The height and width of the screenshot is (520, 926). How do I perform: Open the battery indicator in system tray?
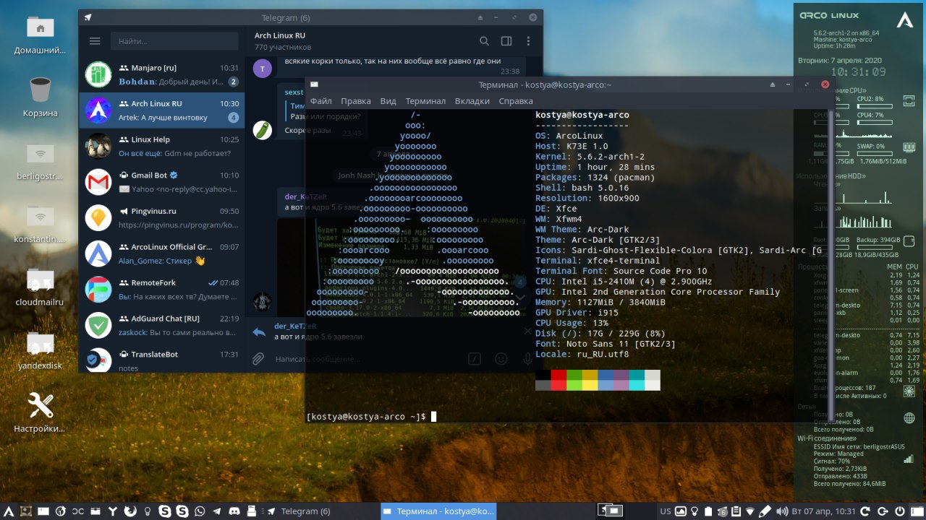pyautogui.click(x=708, y=511)
